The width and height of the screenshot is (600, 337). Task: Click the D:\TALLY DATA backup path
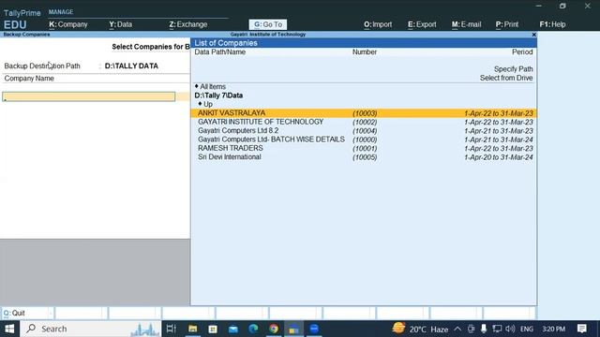point(131,66)
